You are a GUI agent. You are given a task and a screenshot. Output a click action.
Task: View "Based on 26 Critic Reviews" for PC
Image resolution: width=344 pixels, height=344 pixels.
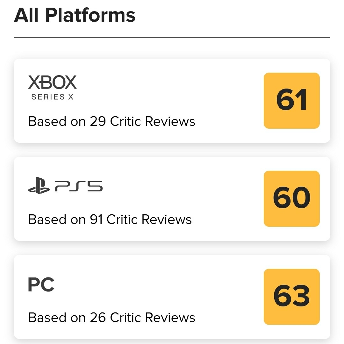pos(111,318)
